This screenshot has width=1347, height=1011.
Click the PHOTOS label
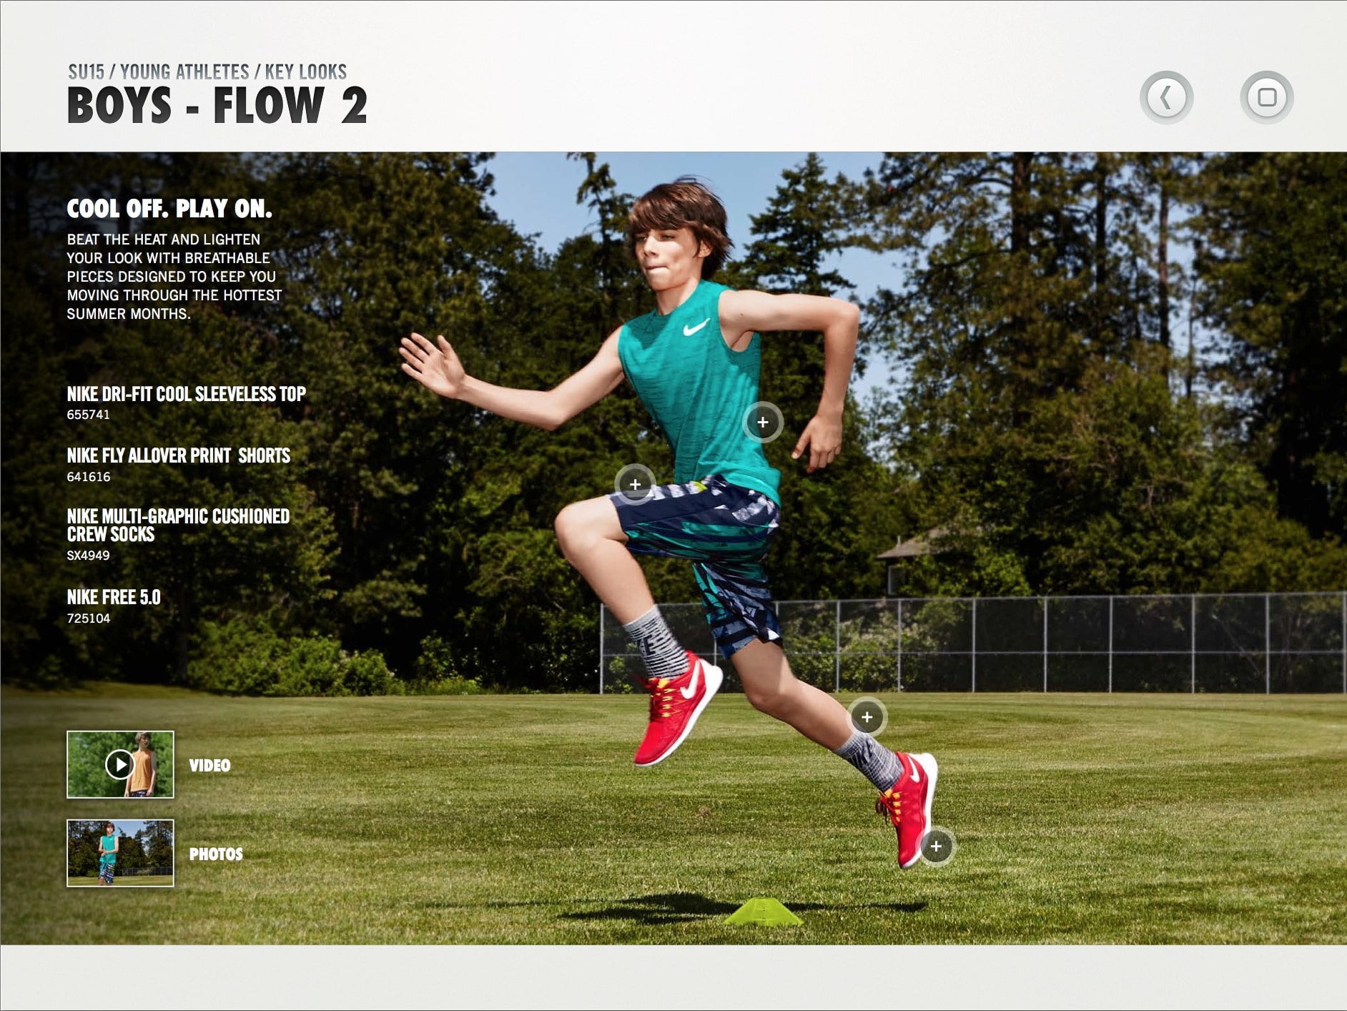[x=216, y=854]
